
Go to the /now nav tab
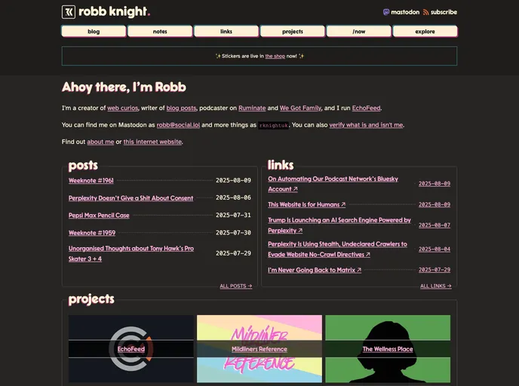point(359,32)
